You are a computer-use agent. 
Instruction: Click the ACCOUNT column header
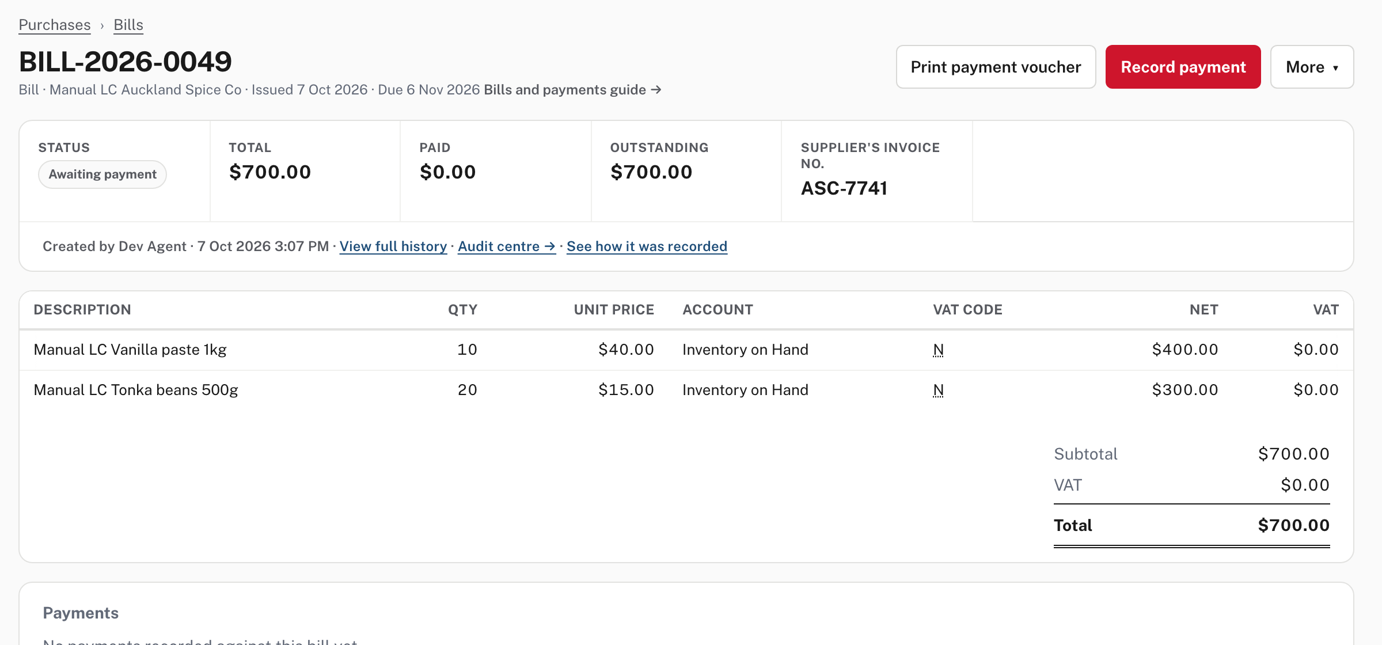tap(717, 310)
